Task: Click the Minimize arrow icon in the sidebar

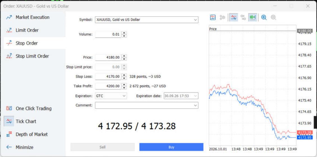Action: pyautogui.click(x=9, y=147)
